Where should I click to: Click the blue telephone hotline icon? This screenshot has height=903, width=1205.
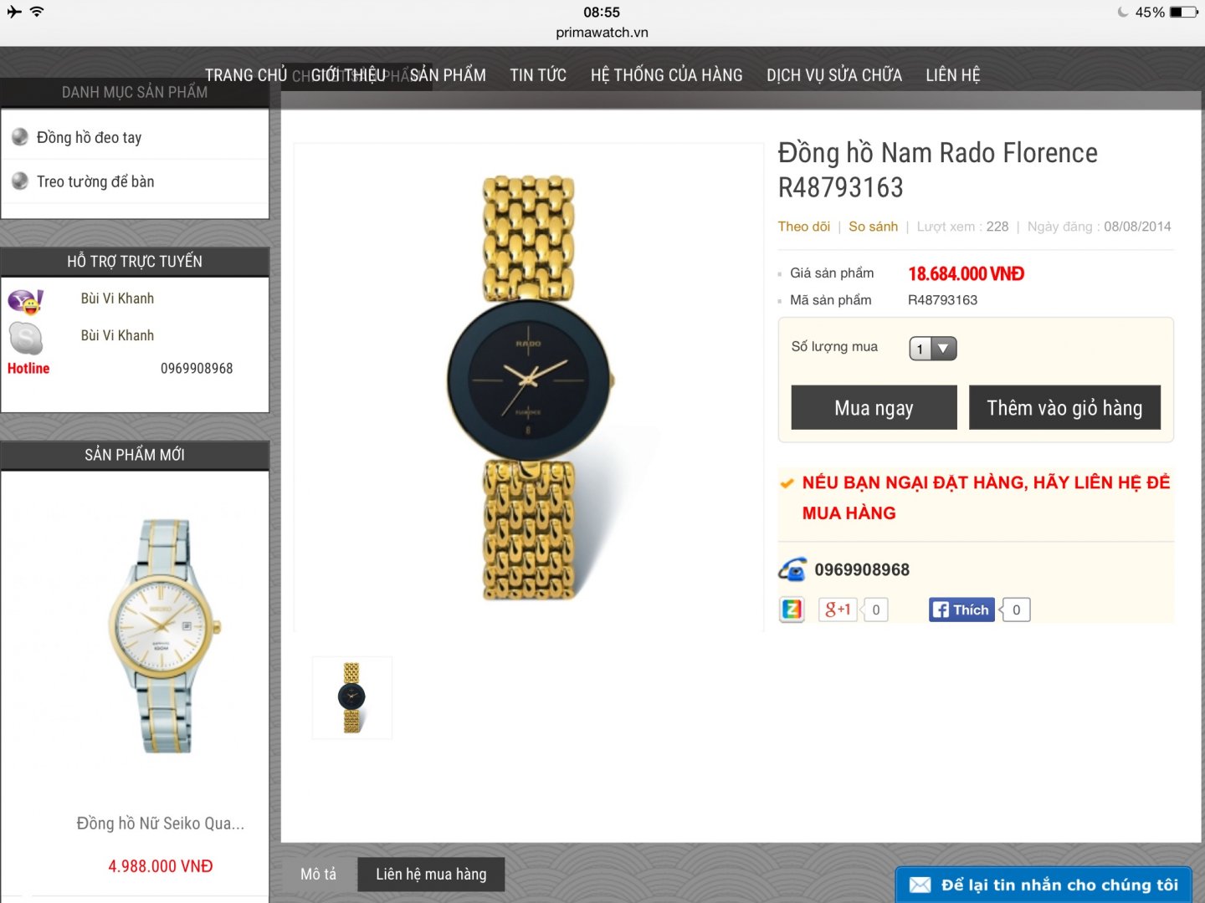[x=792, y=569]
